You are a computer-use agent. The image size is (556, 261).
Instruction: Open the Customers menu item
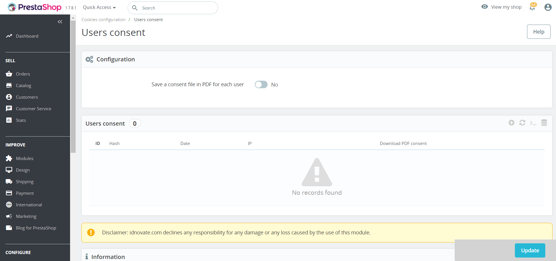(x=27, y=97)
